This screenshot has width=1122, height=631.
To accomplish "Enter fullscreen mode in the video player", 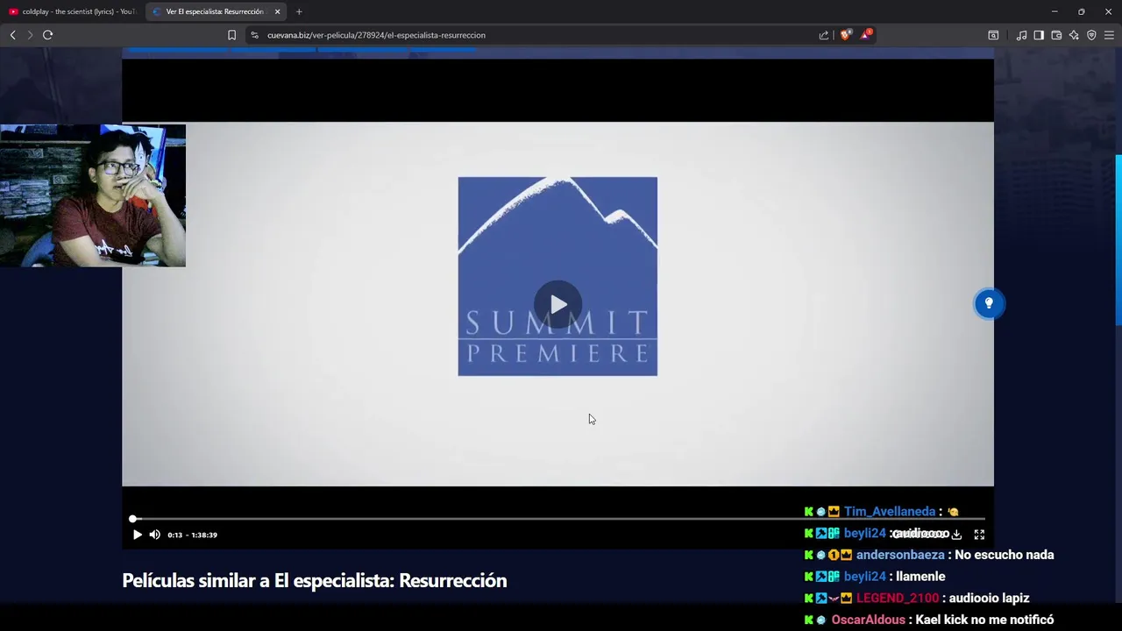I will pos(979,535).
